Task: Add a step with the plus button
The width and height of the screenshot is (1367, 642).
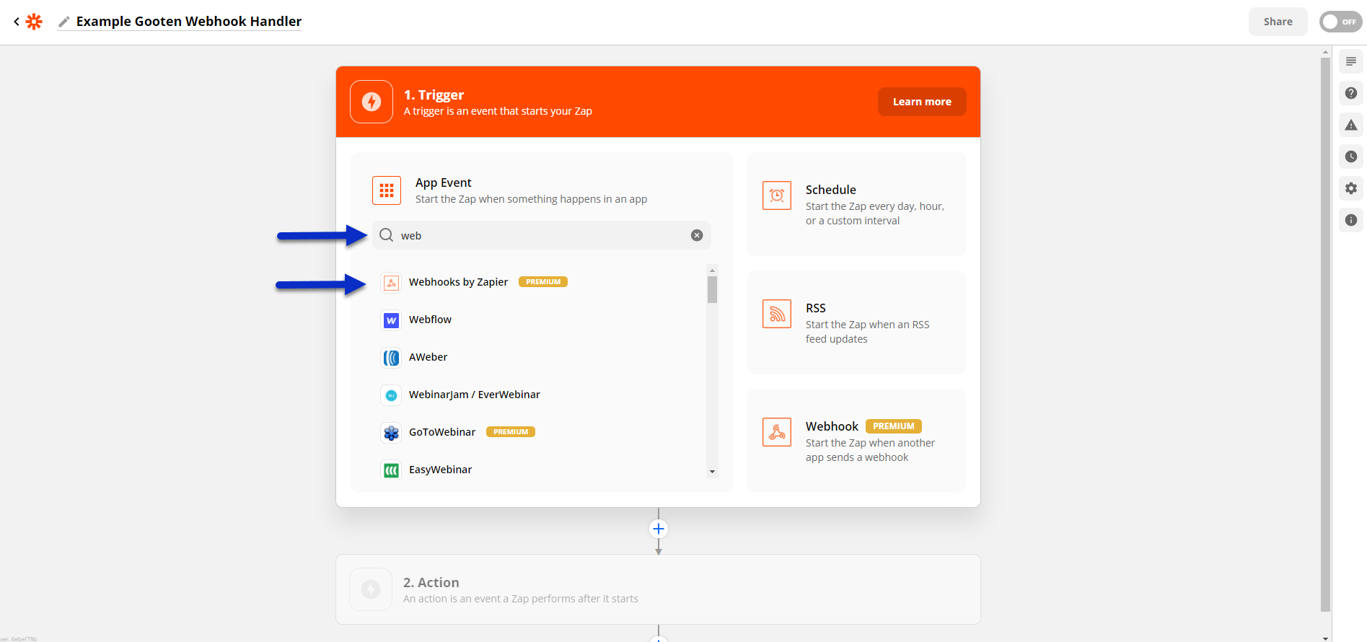Action: [x=658, y=529]
